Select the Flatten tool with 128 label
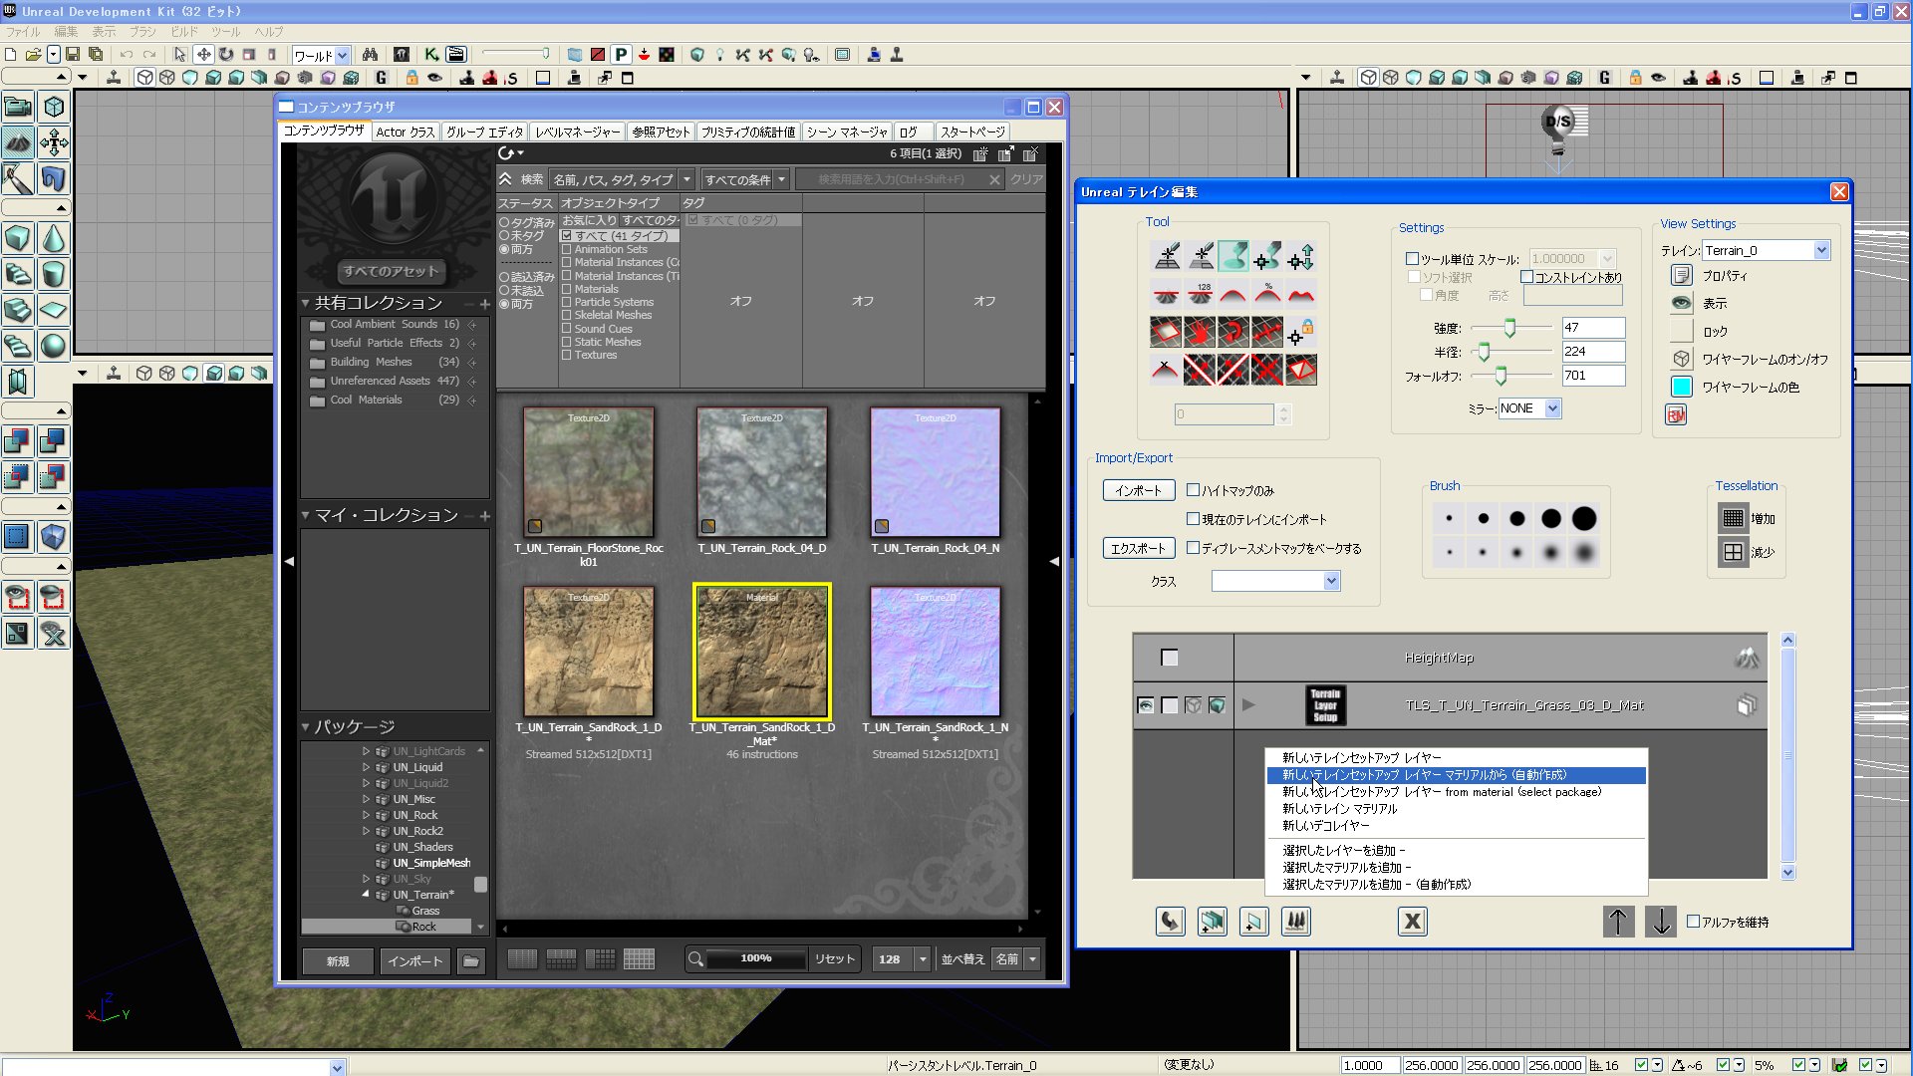 1201,293
